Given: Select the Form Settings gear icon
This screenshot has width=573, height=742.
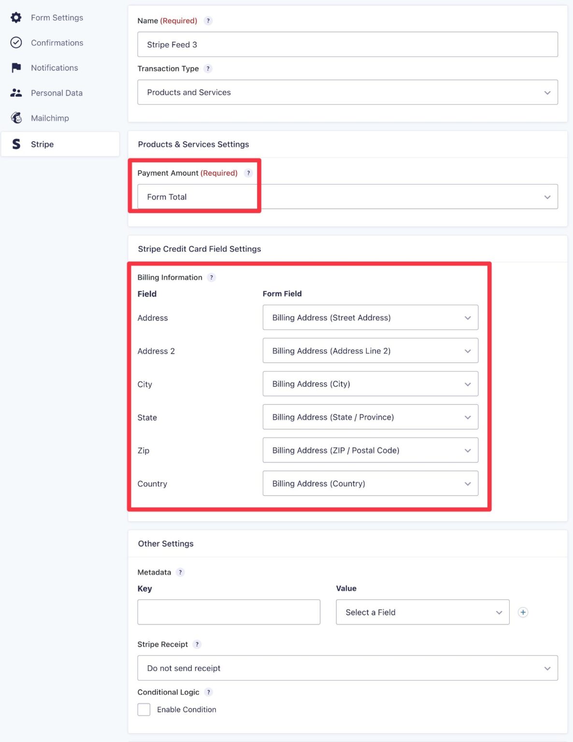Looking at the screenshot, I should pos(16,17).
